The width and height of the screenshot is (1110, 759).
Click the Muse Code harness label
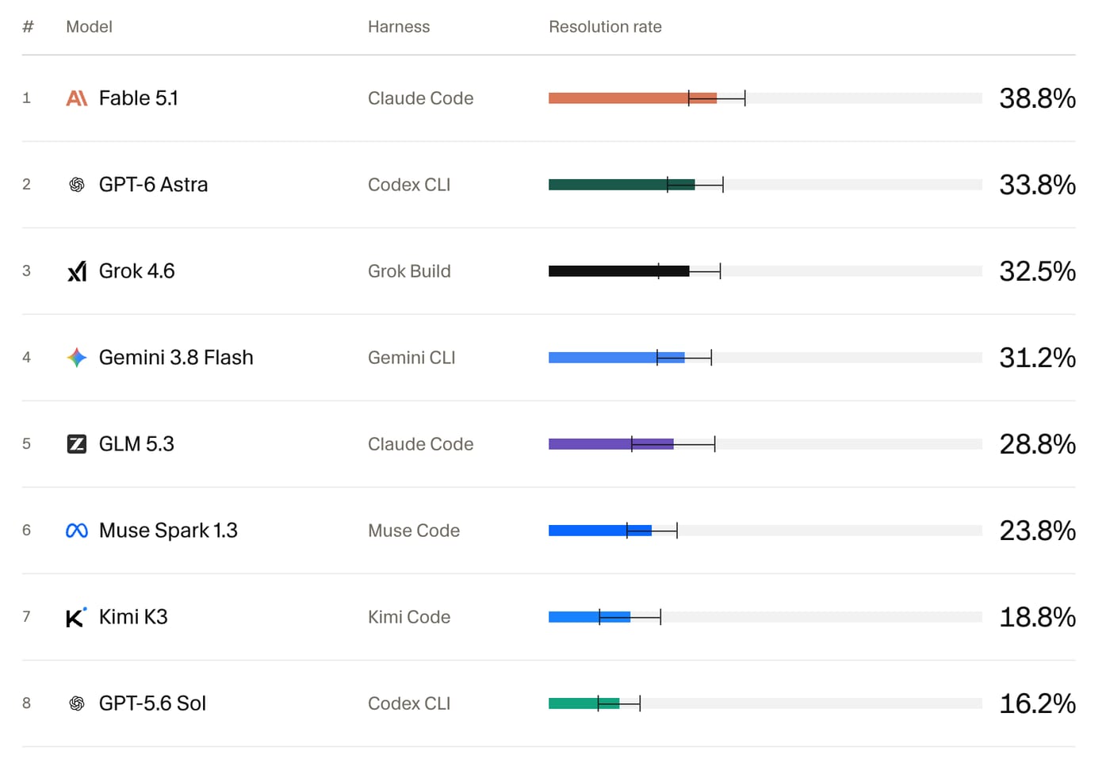414,531
